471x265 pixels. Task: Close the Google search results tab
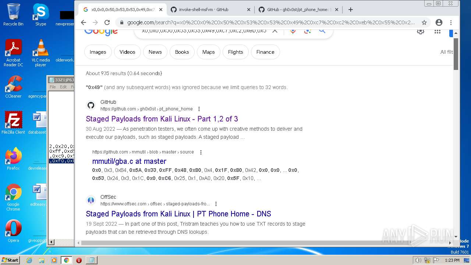(x=161, y=10)
